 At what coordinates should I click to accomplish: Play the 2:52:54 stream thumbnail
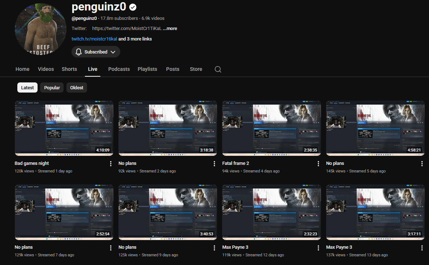click(x=64, y=212)
